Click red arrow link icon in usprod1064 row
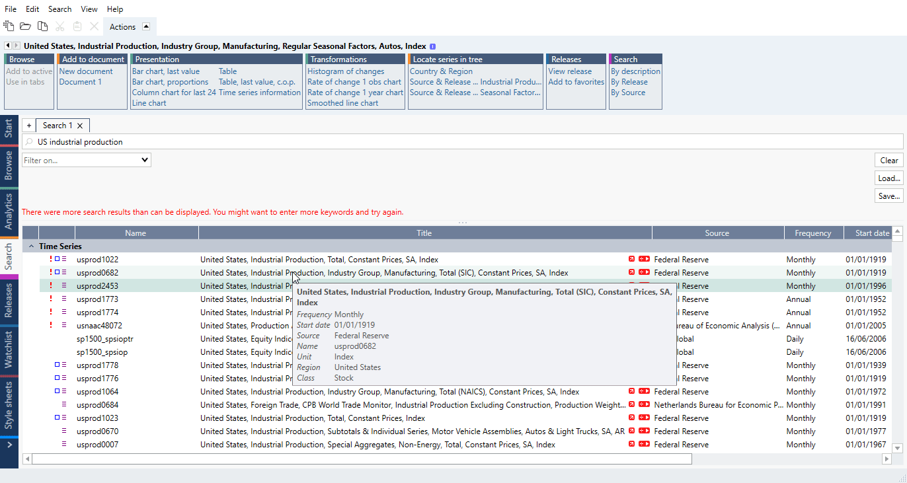 [x=631, y=391]
